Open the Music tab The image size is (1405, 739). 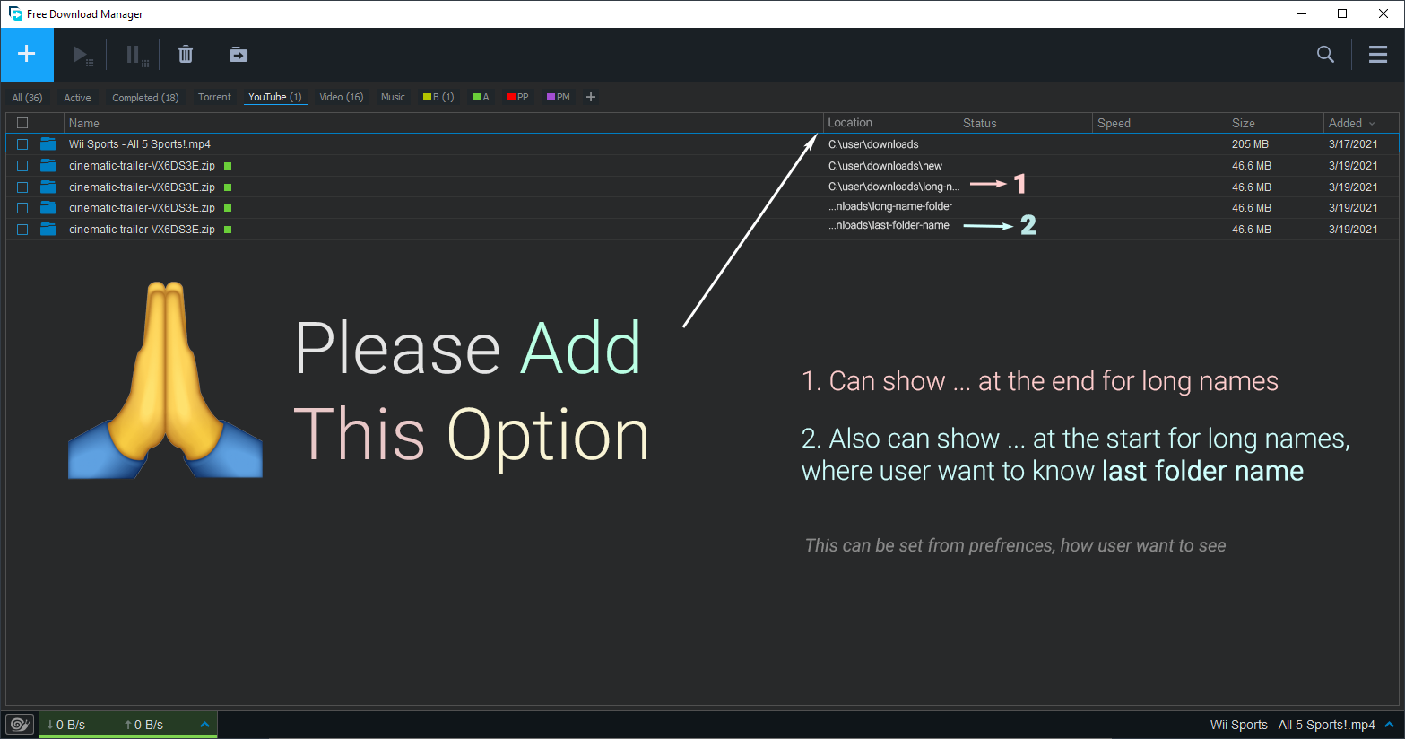[393, 97]
